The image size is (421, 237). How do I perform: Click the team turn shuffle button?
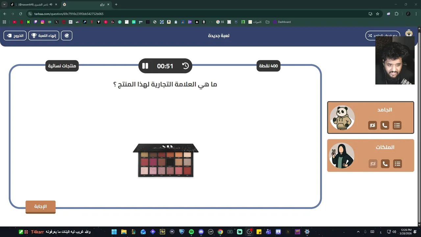(x=383, y=36)
